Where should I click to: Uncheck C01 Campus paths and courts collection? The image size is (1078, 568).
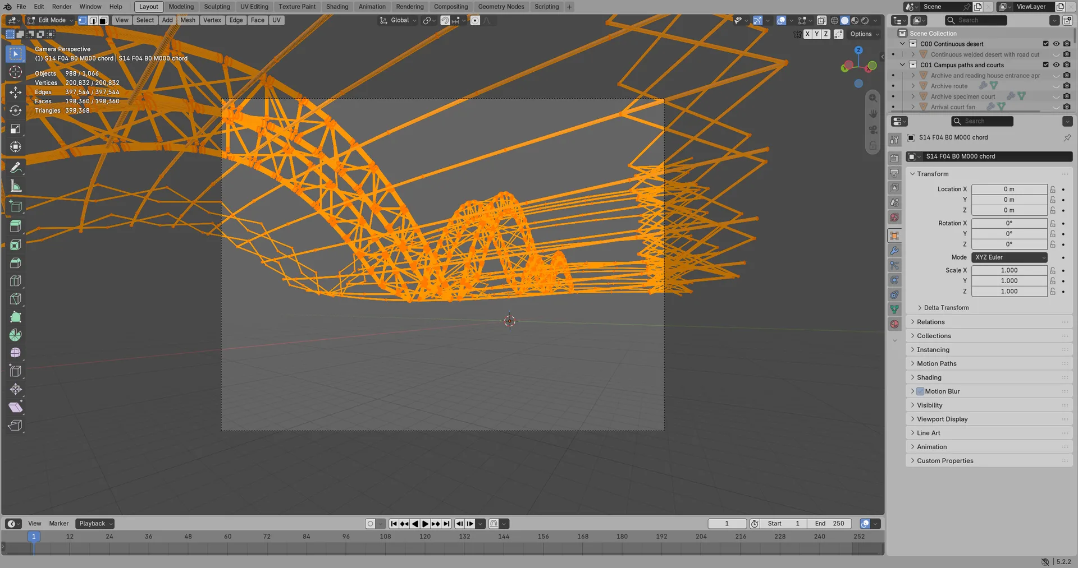tap(1045, 65)
